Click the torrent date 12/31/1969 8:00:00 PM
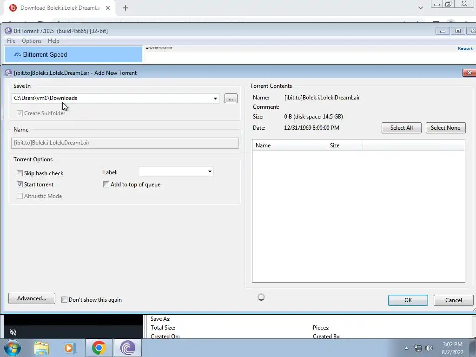476x357 pixels. click(312, 128)
